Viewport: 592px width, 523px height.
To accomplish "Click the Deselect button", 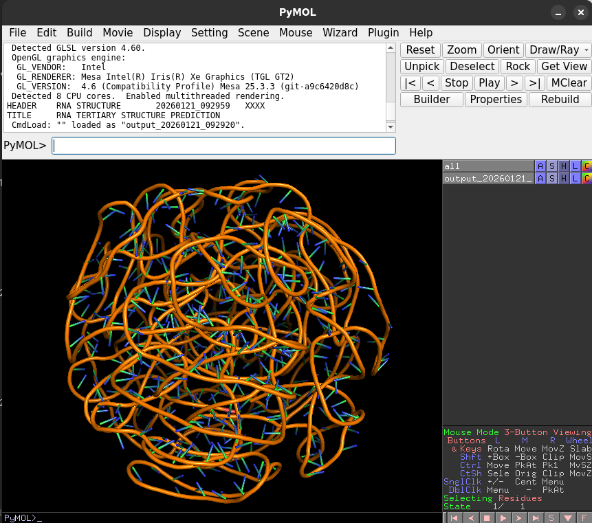I will 472,67.
